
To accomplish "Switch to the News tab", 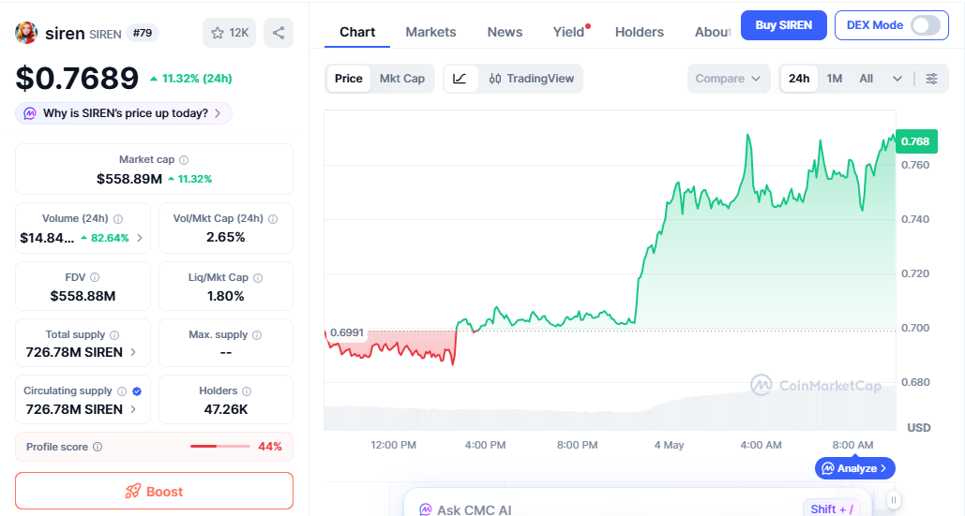I will click(x=505, y=32).
